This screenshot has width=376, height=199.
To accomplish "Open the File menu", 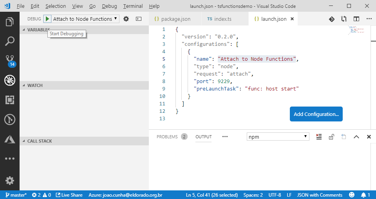I will coord(21,6).
